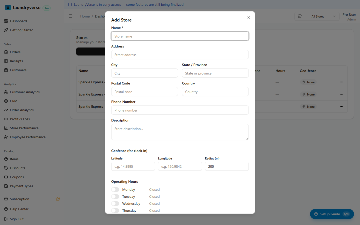Screen dimensions: 360x225
Task: Enable Monday operating hours
Action: pos(115,189)
